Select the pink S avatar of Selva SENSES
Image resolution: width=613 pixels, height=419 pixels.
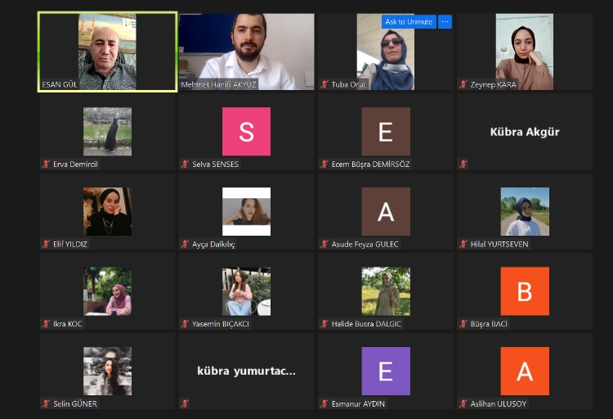point(246,131)
